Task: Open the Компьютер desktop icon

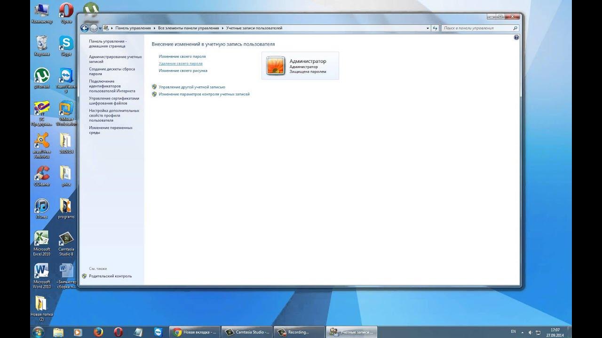Action: tap(41, 13)
